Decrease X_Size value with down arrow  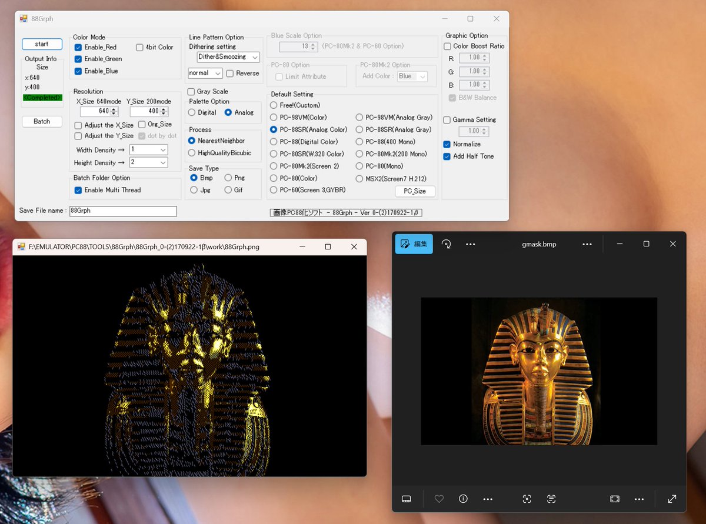coord(114,114)
